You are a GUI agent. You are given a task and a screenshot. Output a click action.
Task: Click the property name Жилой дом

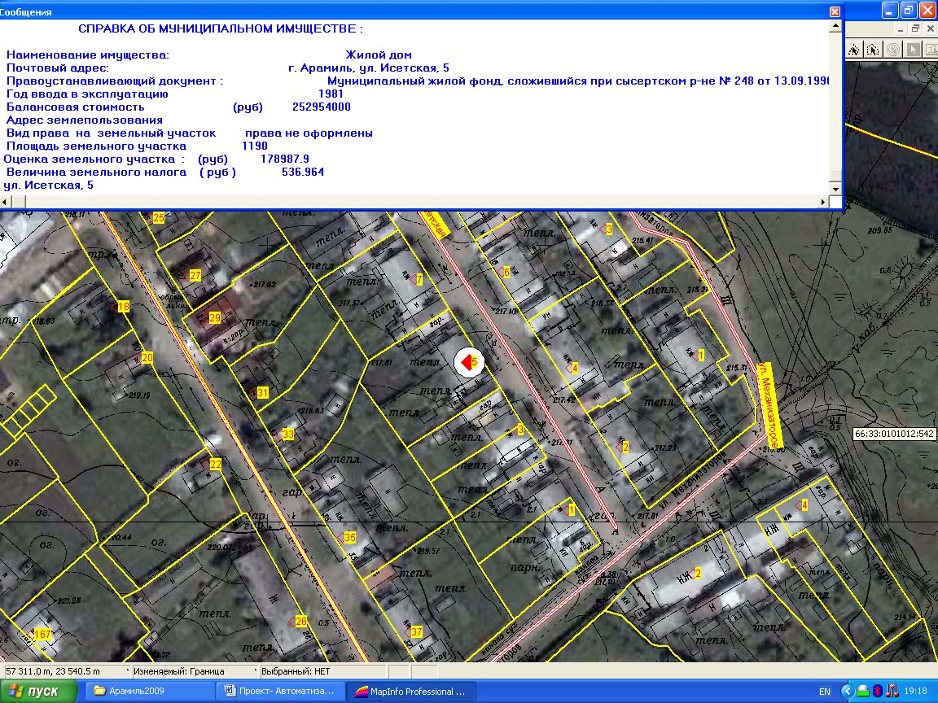379,55
